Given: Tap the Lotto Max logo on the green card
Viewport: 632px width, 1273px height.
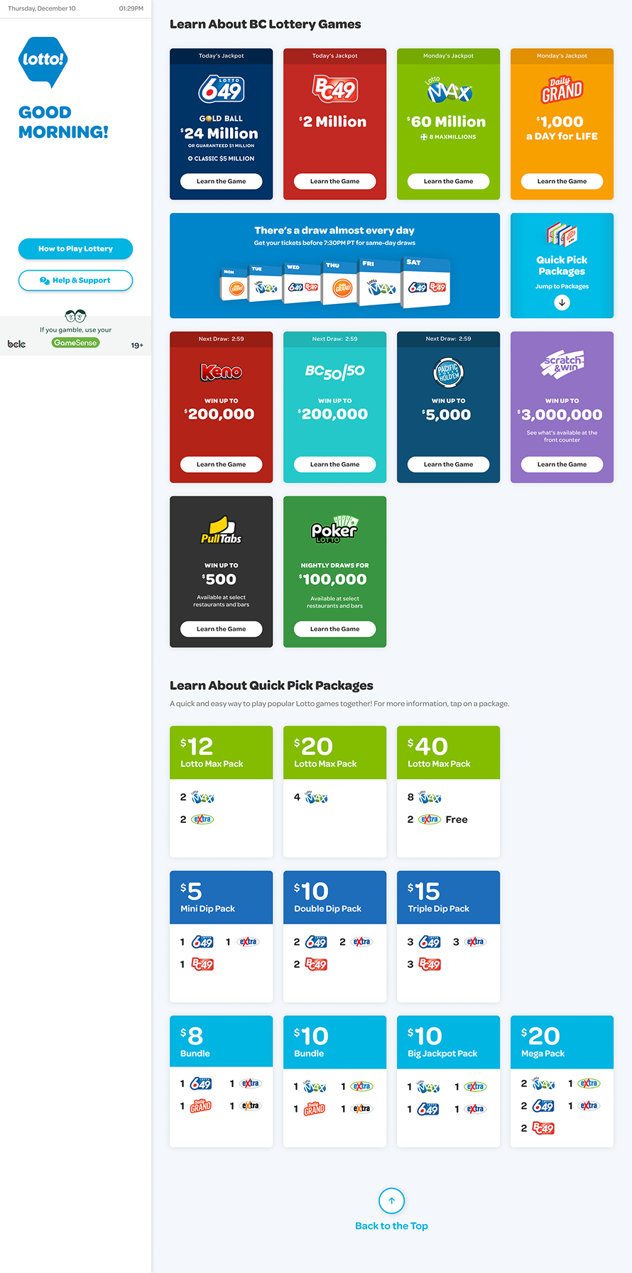Looking at the screenshot, I should tap(448, 90).
